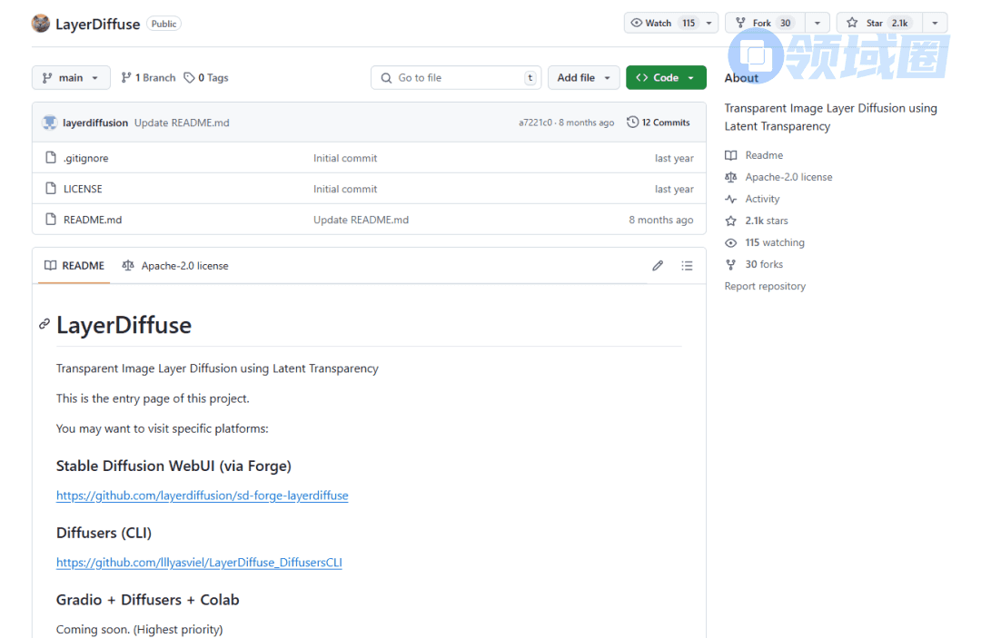The width and height of the screenshot is (981, 638).
Task: Click the commit history clock icon
Action: tap(632, 123)
